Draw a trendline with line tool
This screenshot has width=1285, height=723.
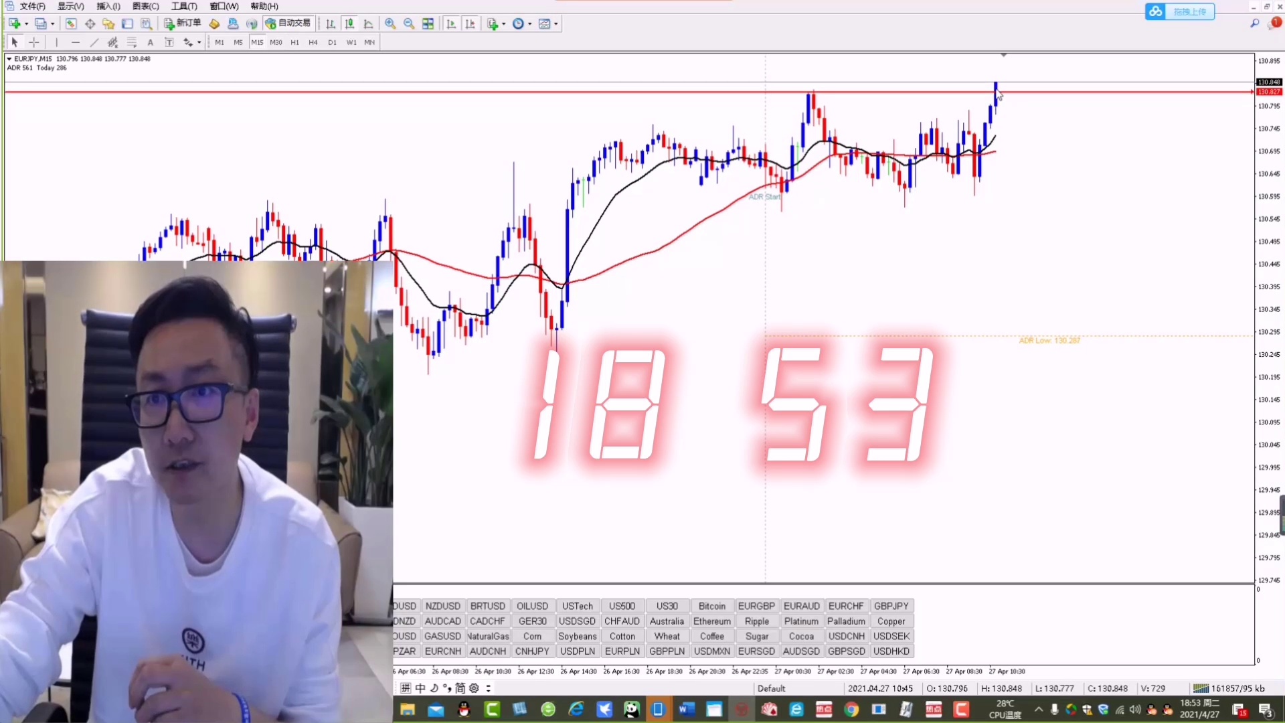coord(94,42)
